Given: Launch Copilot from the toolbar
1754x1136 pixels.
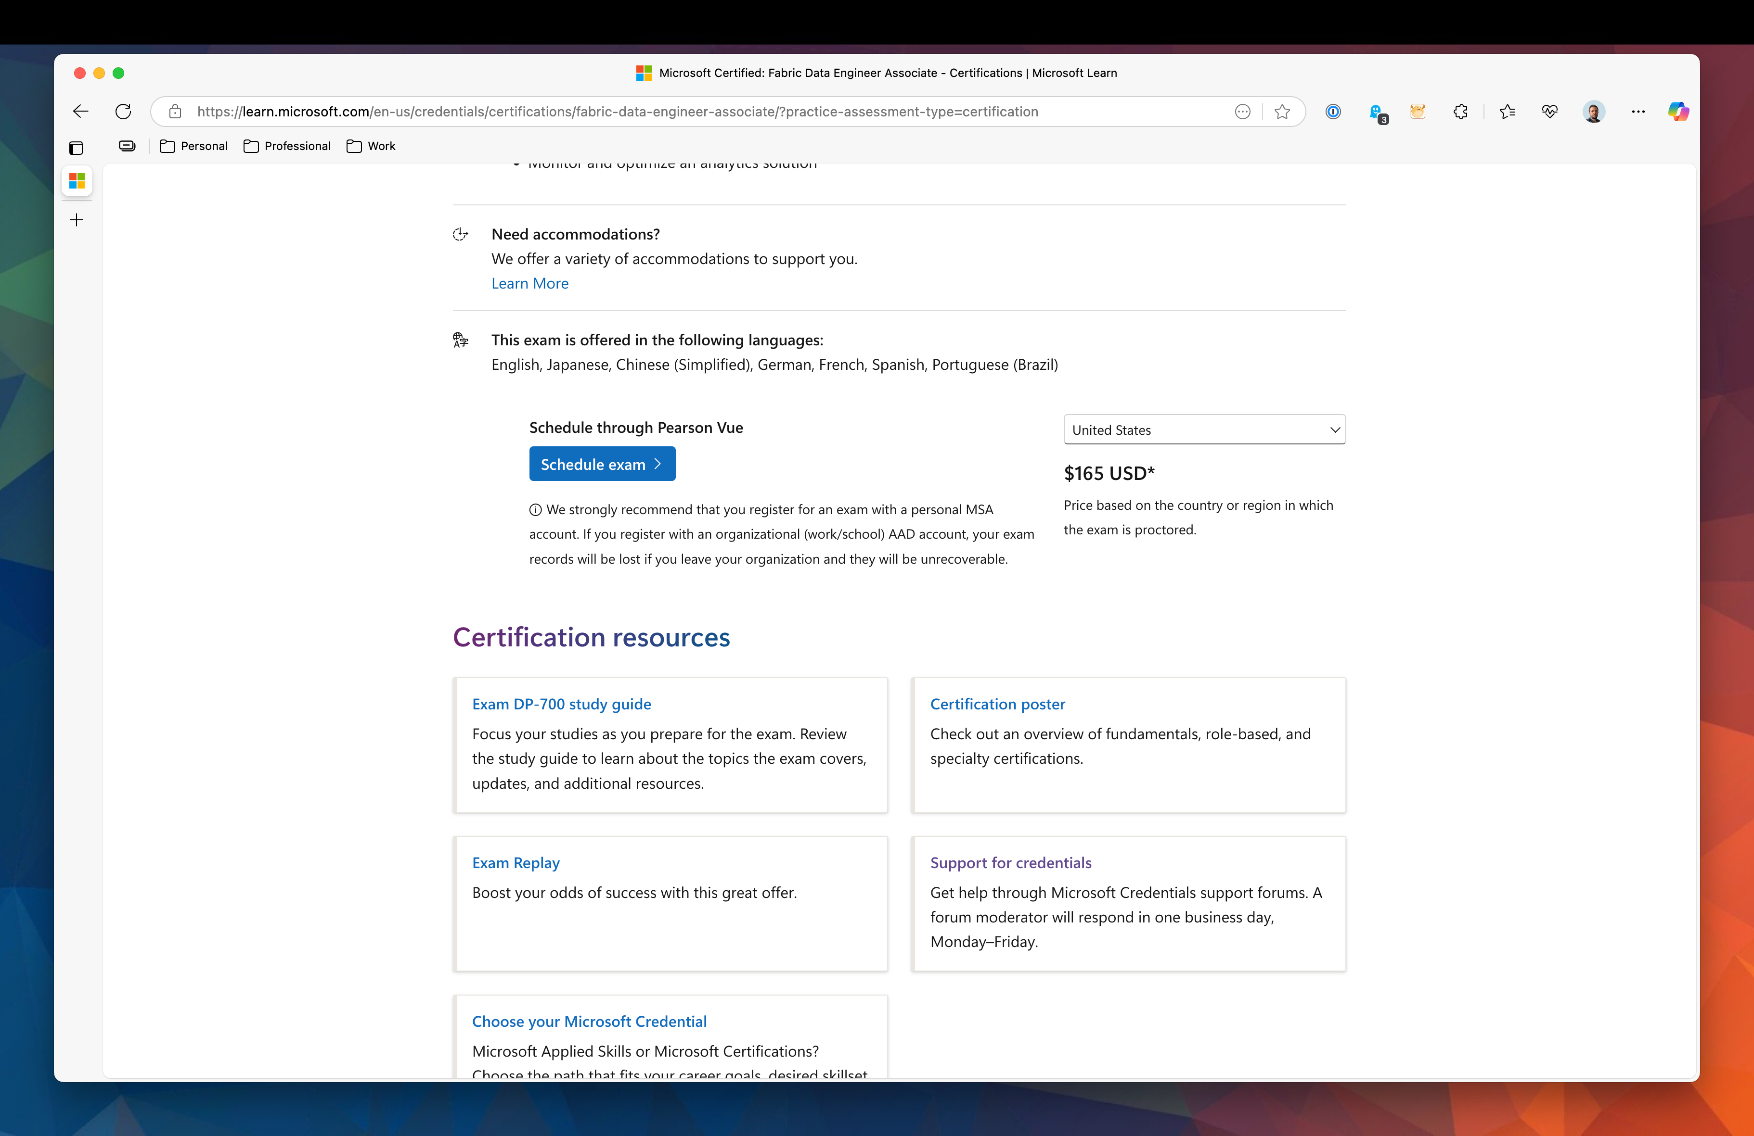Looking at the screenshot, I should click(x=1679, y=111).
